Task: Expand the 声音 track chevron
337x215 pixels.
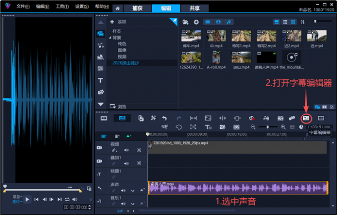Action: pos(133,191)
